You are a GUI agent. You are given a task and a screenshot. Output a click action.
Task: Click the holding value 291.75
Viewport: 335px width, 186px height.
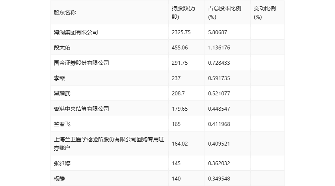(180, 63)
